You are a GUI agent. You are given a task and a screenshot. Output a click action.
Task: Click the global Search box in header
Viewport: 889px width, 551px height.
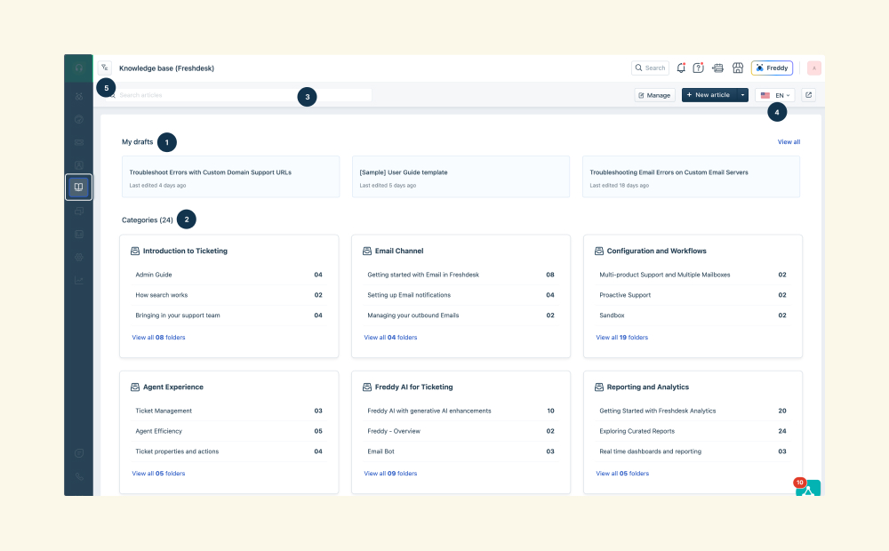(651, 68)
